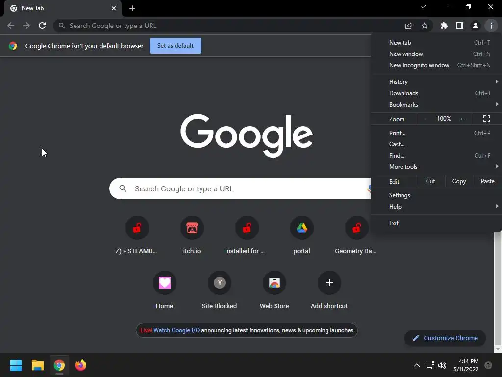Increase zoom with plus button
502x377 pixels.
462,119
